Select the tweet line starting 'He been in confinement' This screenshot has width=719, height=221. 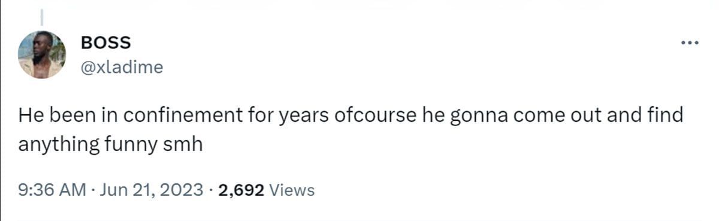pos(351,115)
